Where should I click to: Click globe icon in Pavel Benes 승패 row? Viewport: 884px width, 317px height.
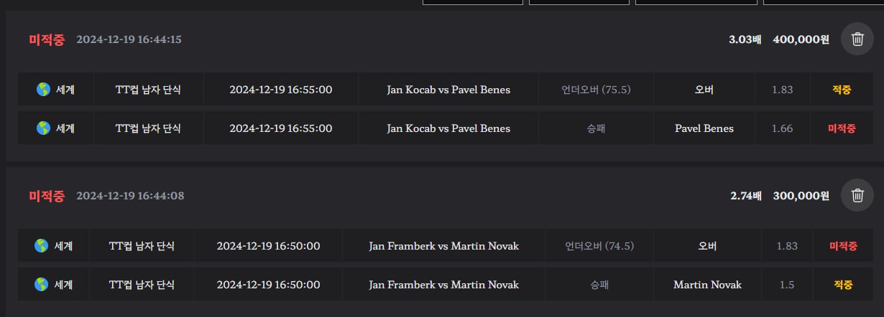point(43,128)
